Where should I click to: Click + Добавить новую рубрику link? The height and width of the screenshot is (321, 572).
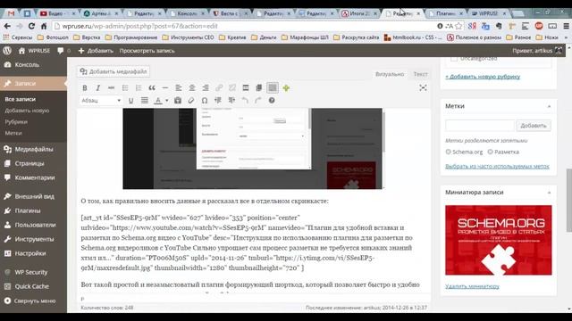[483, 77]
